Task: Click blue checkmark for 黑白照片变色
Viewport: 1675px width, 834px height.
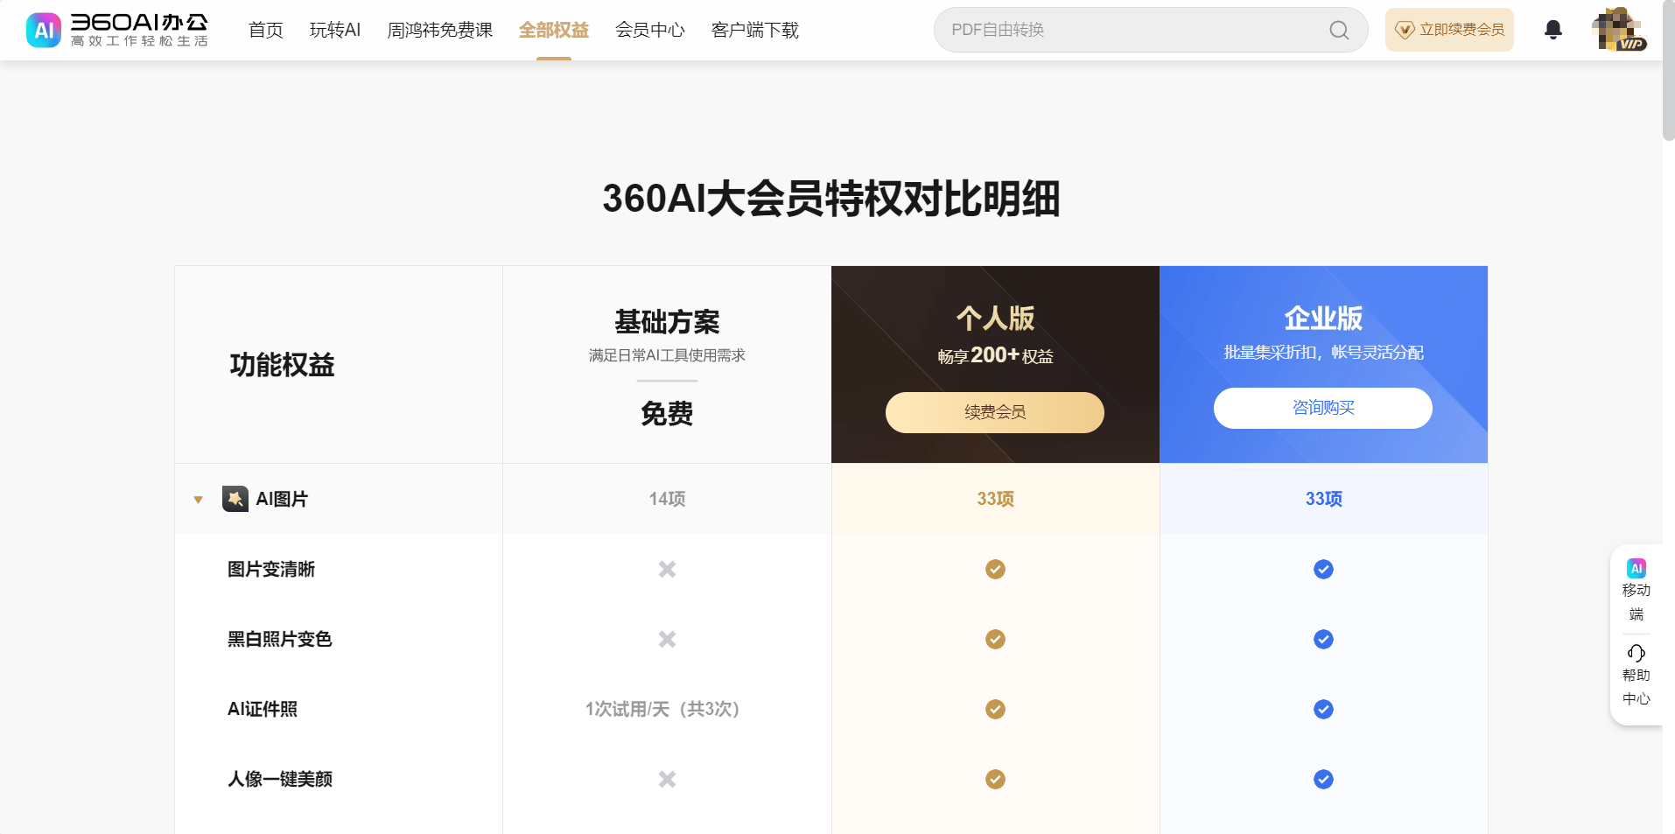Action: point(1323,639)
